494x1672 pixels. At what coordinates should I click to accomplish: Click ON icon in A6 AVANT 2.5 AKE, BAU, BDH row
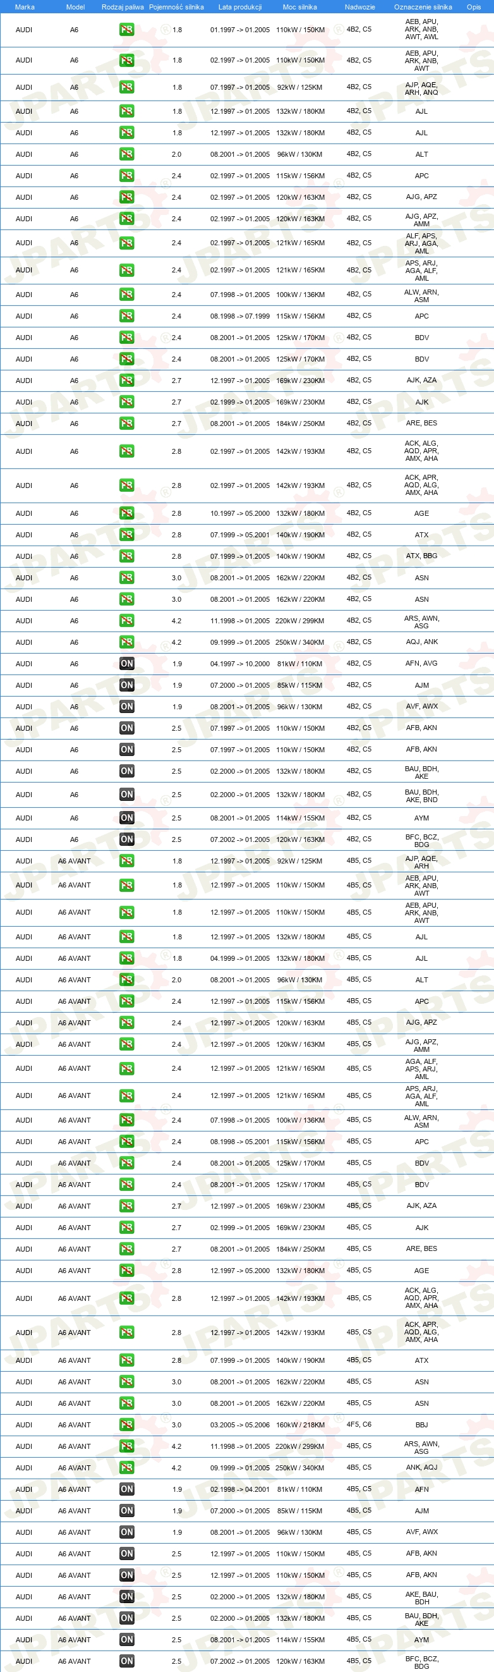click(126, 1597)
